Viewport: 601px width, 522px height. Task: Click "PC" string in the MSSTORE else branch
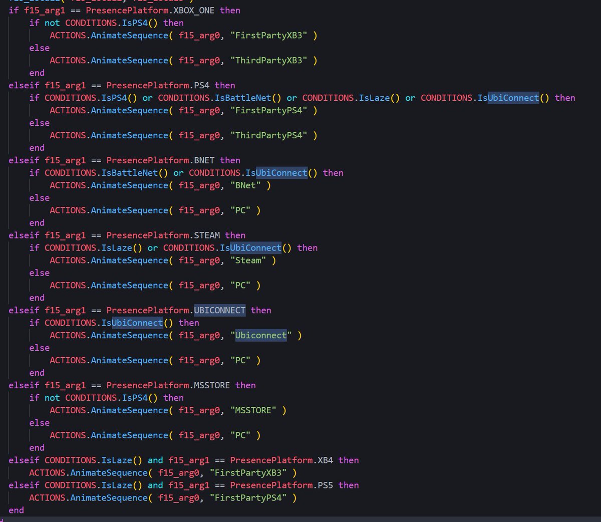(x=240, y=435)
